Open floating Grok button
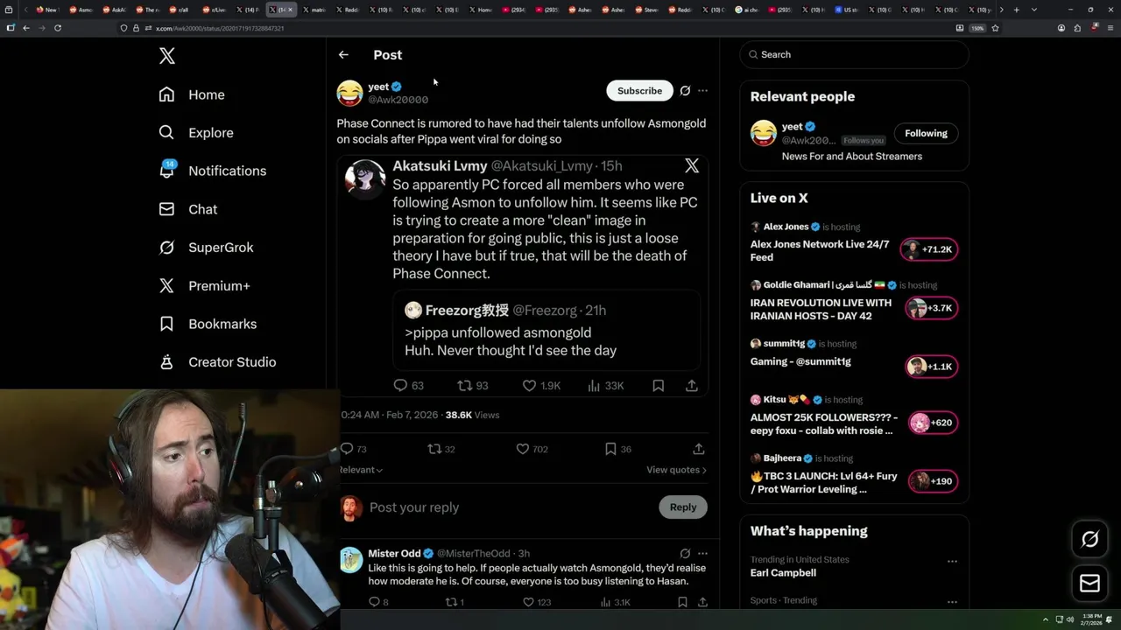 pyautogui.click(x=1089, y=539)
